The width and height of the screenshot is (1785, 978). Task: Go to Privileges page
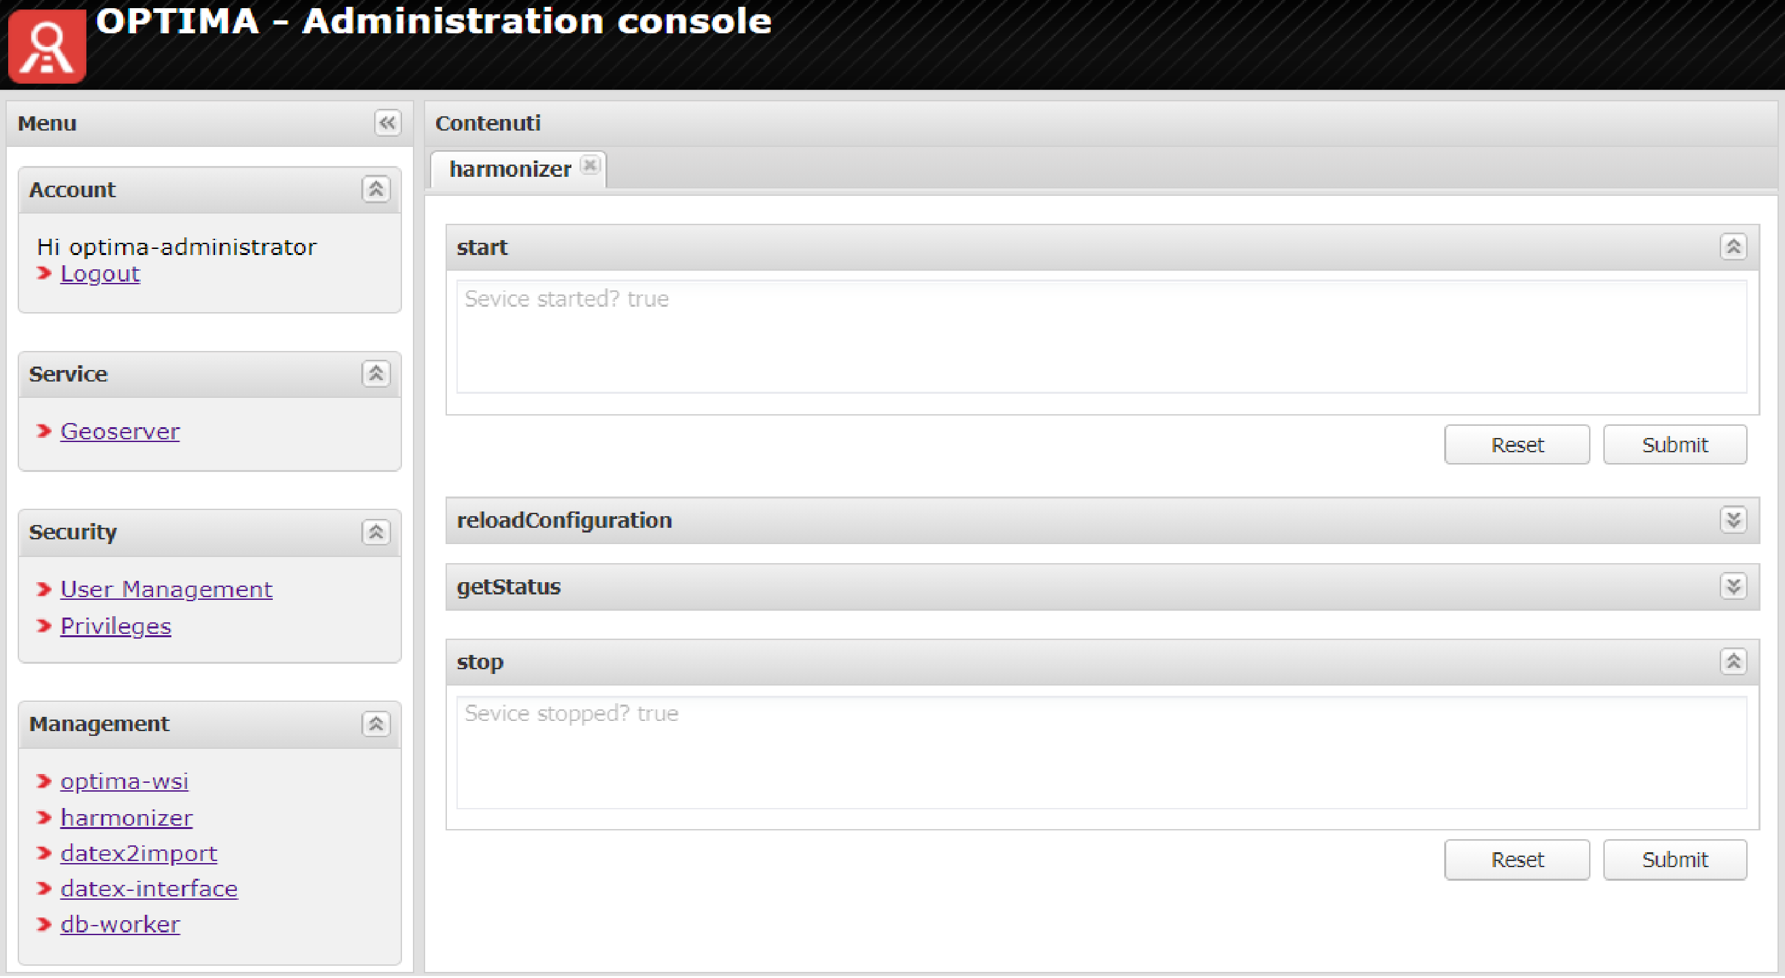coord(116,627)
